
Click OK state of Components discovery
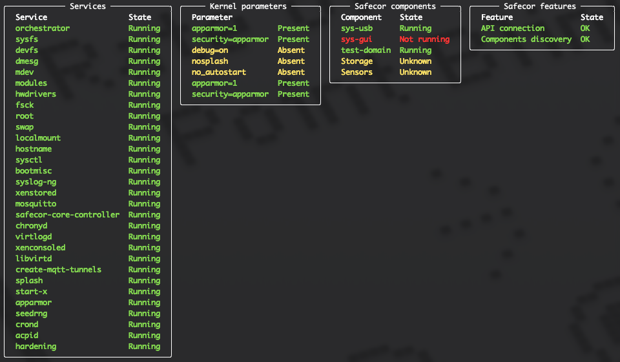click(585, 39)
